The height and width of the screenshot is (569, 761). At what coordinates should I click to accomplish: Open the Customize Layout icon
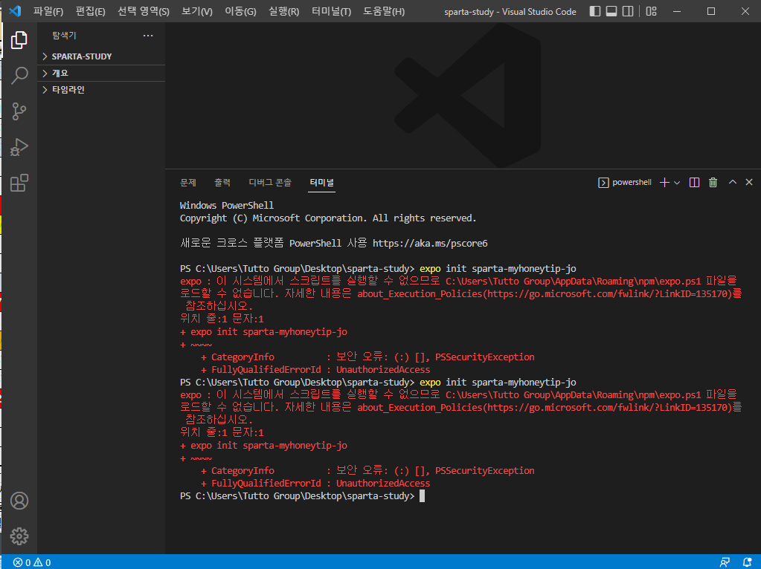coord(652,11)
